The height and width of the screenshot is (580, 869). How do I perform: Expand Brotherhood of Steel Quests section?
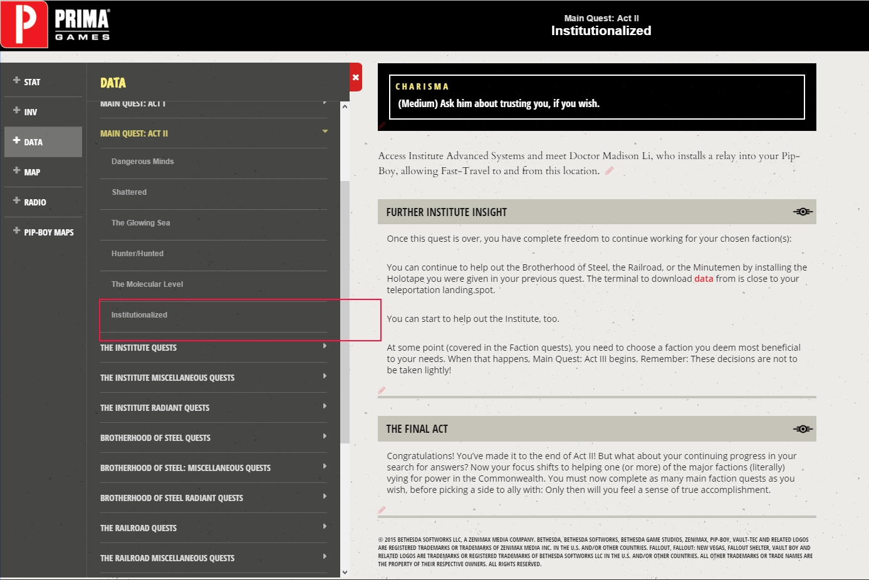coord(214,438)
